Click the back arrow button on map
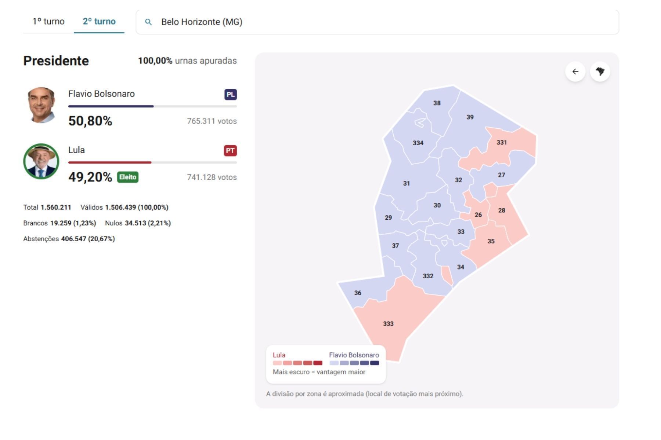Screen dimensions: 661x440 tap(575, 71)
